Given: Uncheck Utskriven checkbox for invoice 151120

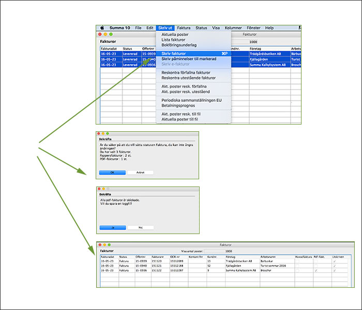Looking at the screenshot, I should tap(334, 261).
